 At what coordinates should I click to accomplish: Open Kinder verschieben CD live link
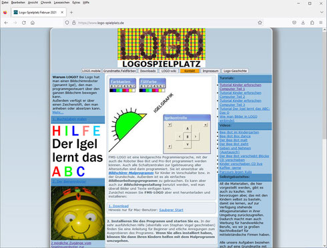coord(241,164)
